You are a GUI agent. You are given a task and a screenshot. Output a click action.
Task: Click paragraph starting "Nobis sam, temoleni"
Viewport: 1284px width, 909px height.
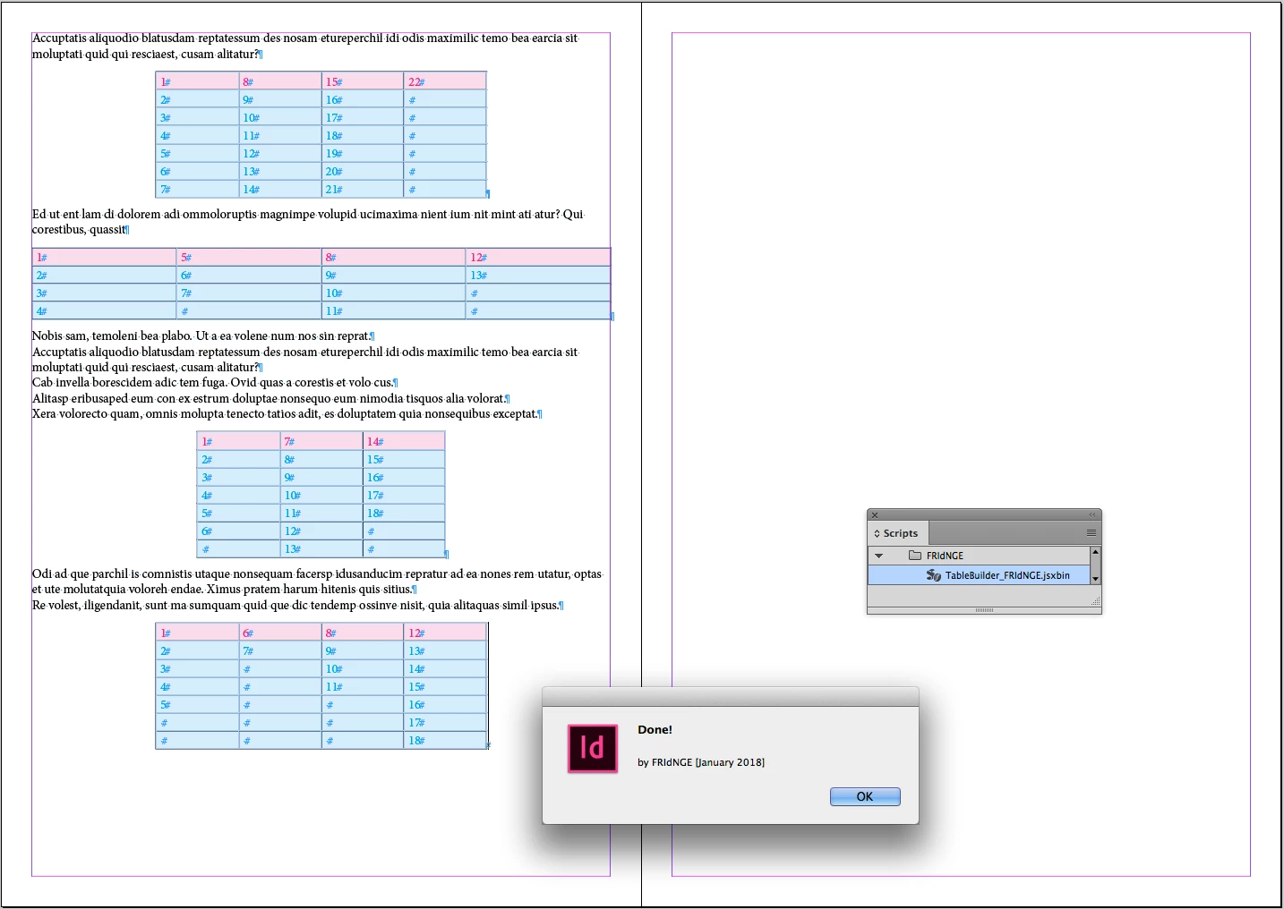pyautogui.click(x=203, y=336)
